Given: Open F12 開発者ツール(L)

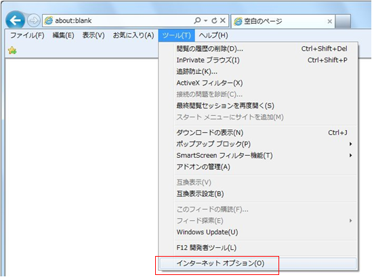Looking at the screenshot, I should [x=258, y=248].
